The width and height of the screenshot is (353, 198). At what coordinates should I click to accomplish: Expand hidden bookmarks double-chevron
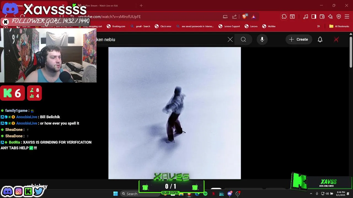[319, 26]
